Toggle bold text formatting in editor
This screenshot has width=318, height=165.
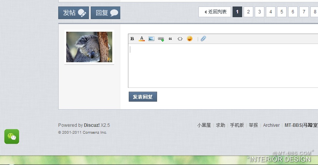click(132, 39)
